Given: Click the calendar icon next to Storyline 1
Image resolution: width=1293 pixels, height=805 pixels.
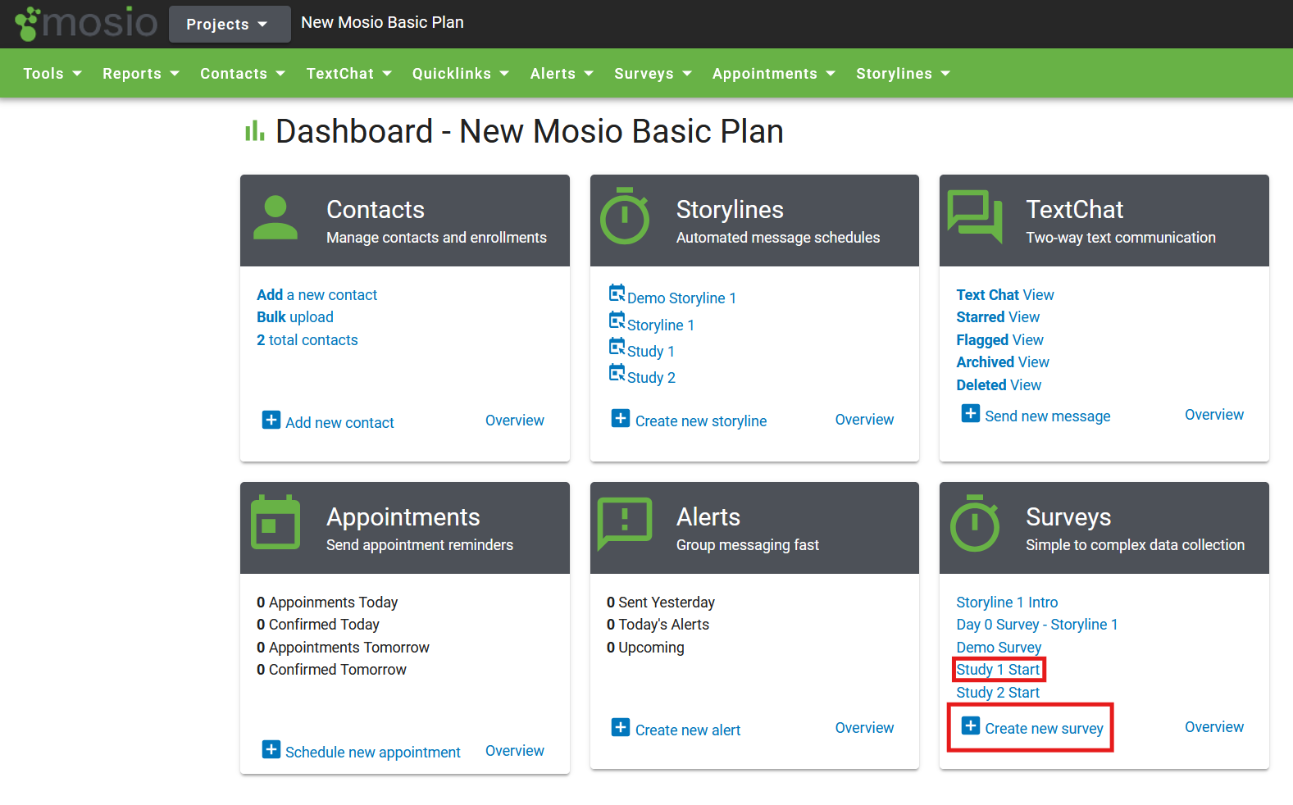Looking at the screenshot, I should point(617,320).
